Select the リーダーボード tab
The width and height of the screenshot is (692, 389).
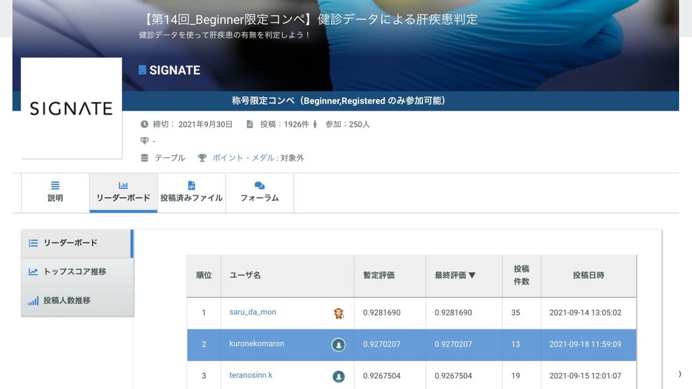click(123, 192)
